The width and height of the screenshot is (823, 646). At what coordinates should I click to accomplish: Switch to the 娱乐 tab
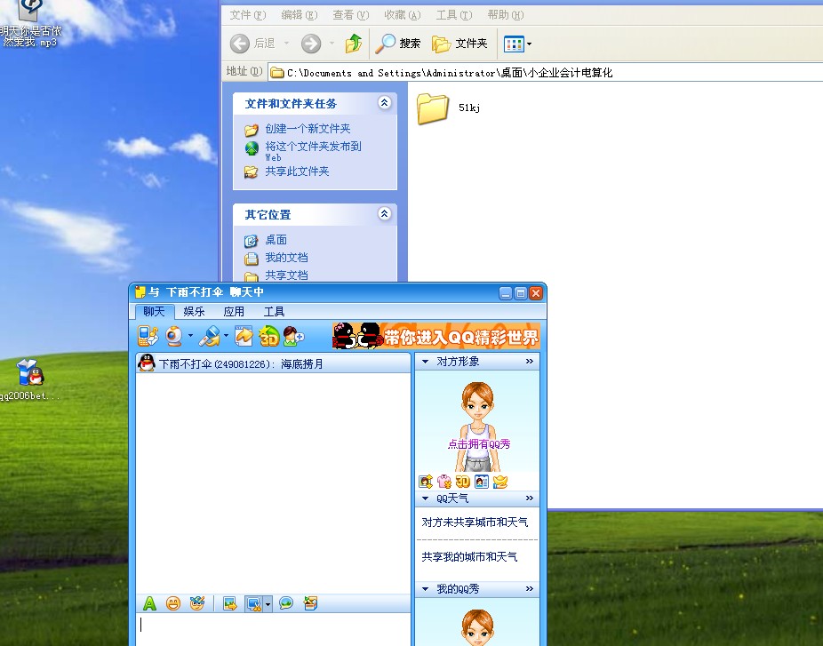(x=195, y=312)
